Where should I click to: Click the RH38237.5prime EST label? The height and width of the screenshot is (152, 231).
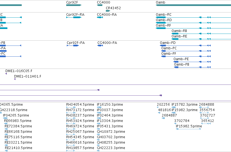click(80, 115)
